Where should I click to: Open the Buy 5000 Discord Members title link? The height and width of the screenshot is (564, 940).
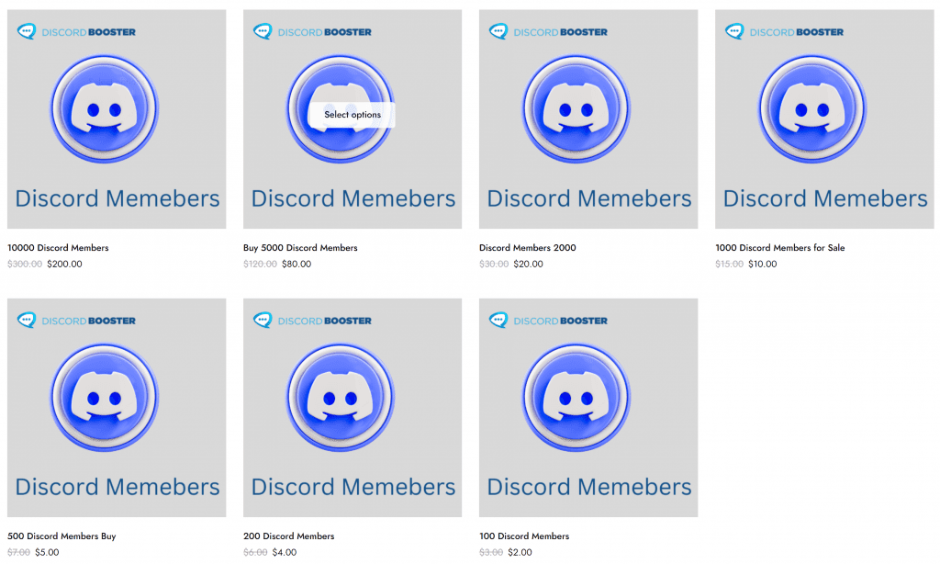pyautogui.click(x=300, y=248)
